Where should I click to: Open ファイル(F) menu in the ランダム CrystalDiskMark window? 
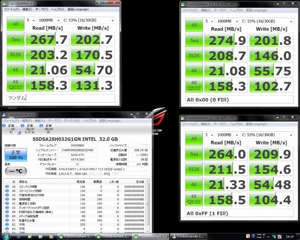click(12, 10)
